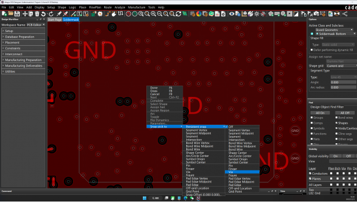Click the All Off find filter button
This screenshot has width=357, height=214.
(345, 113)
